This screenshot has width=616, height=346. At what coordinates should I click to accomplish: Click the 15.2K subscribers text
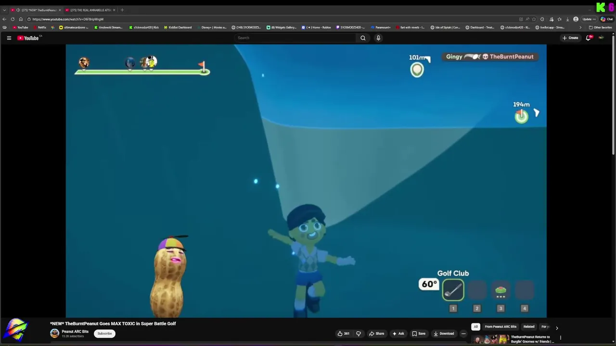[72, 336]
